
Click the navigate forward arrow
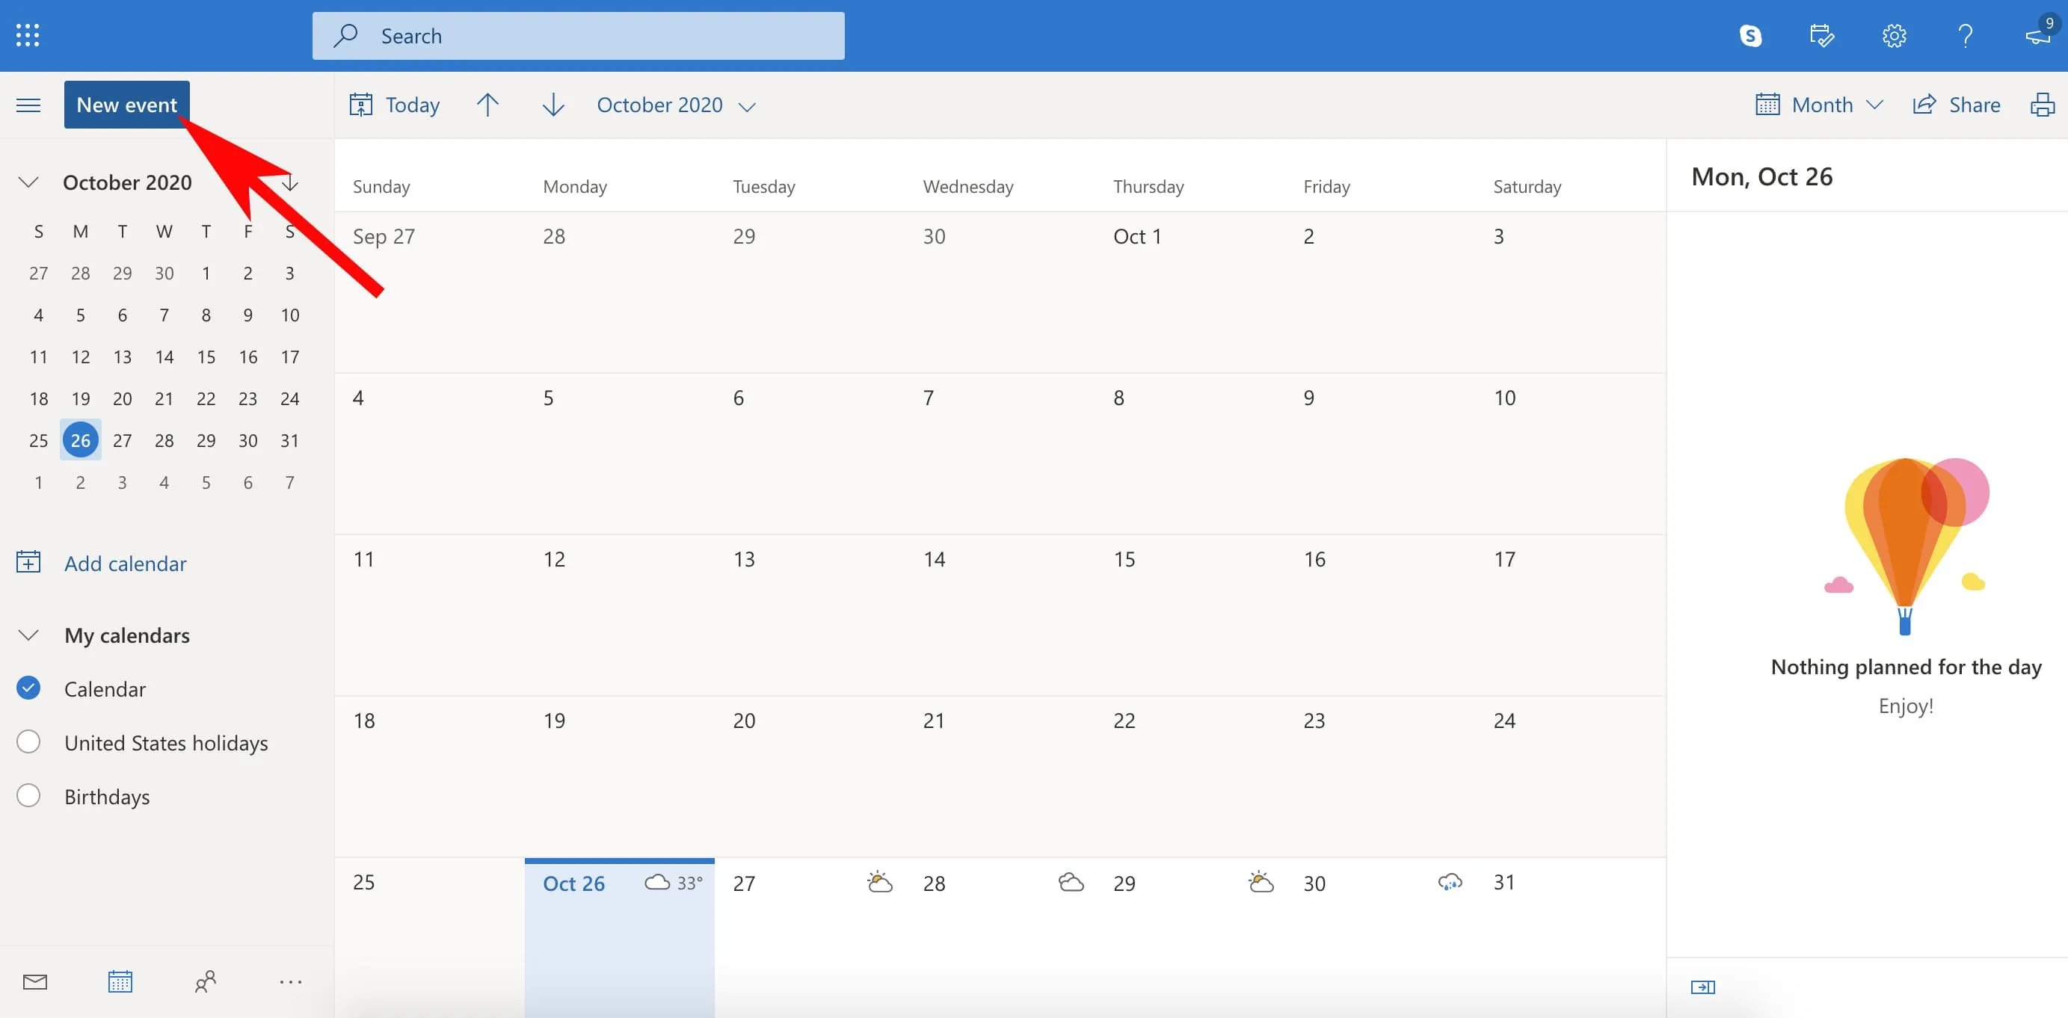(551, 104)
